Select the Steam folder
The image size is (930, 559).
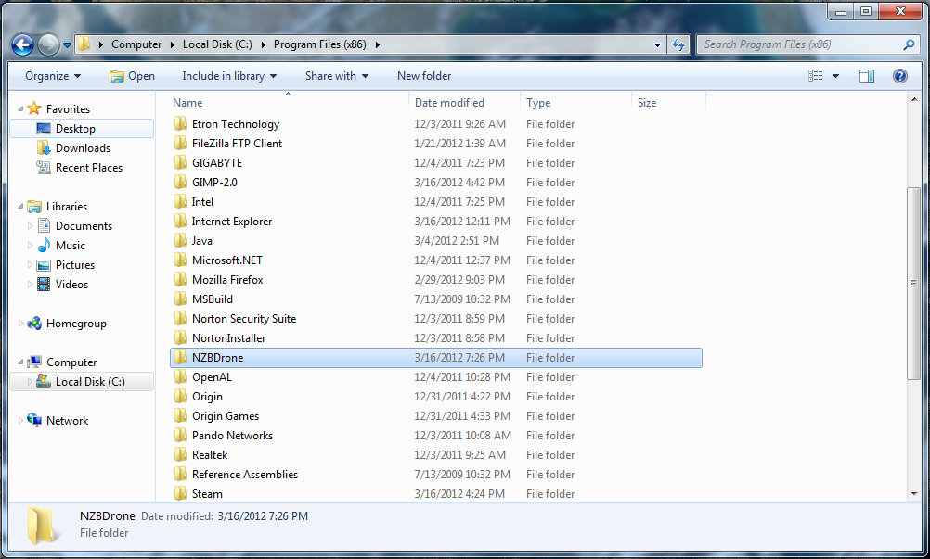pyautogui.click(x=436, y=494)
